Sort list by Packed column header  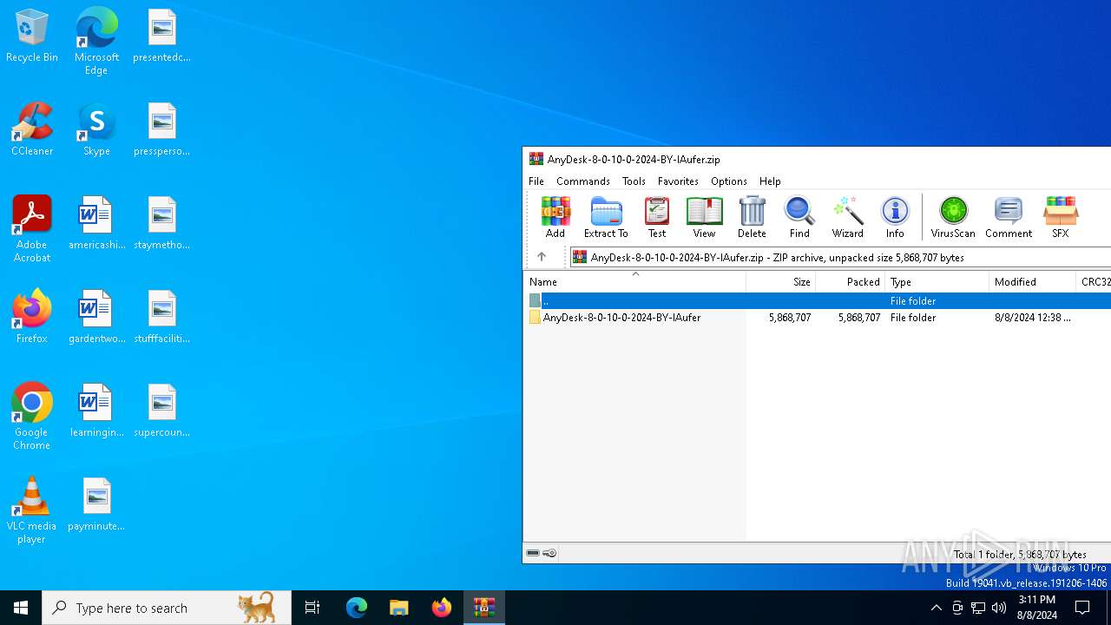851,282
